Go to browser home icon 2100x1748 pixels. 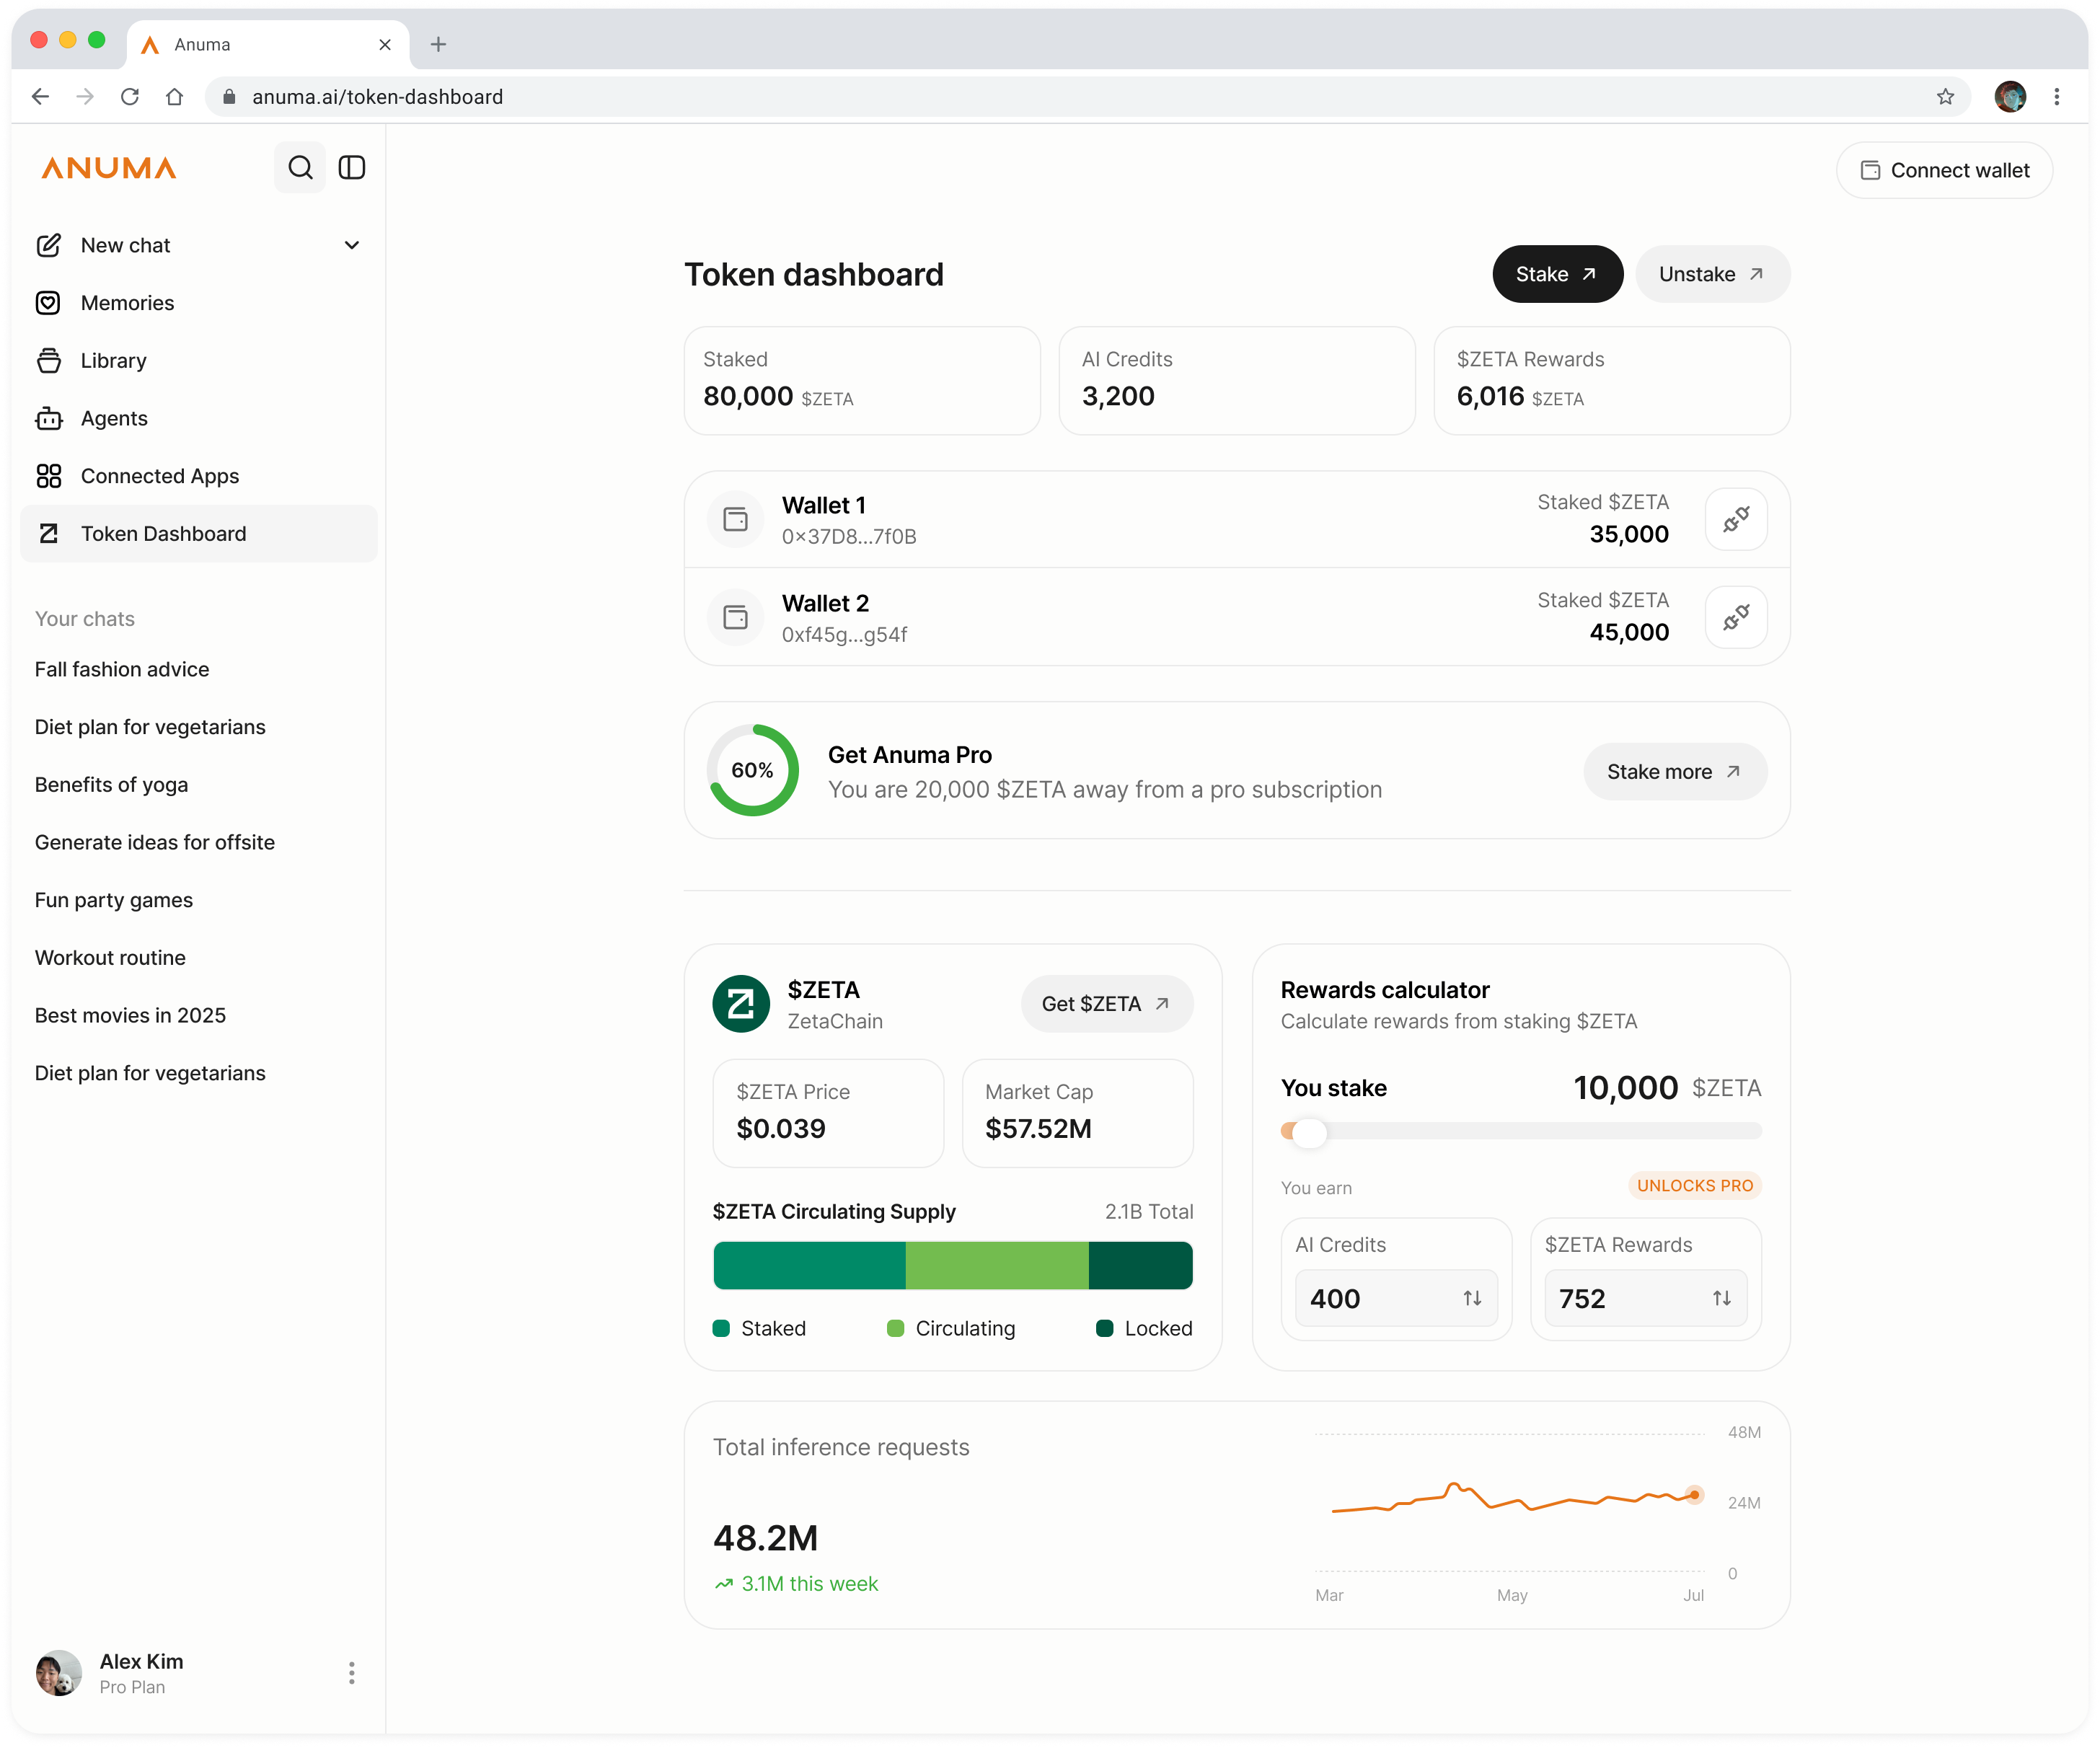tap(174, 97)
